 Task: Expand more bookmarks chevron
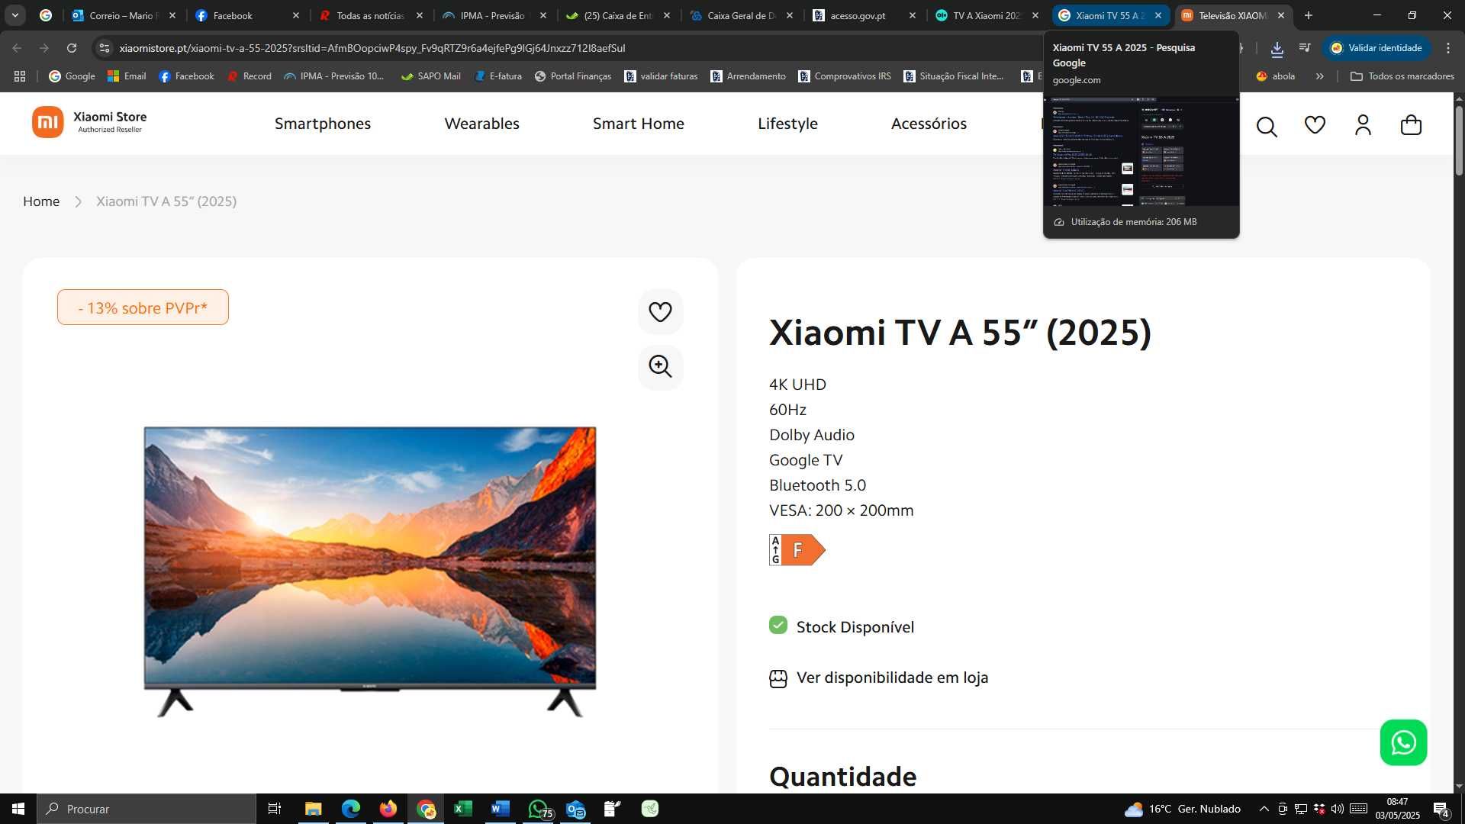pyautogui.click(x=1319, y=76)
